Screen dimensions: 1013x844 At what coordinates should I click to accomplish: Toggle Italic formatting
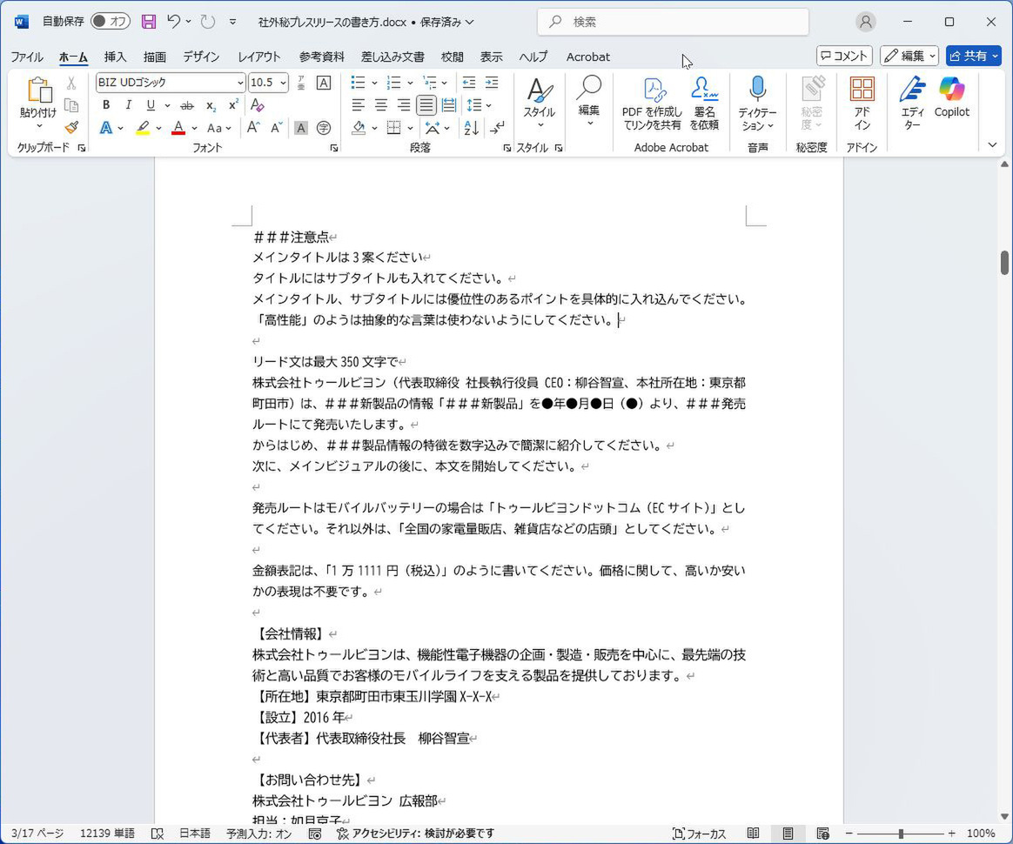[128, 105]
